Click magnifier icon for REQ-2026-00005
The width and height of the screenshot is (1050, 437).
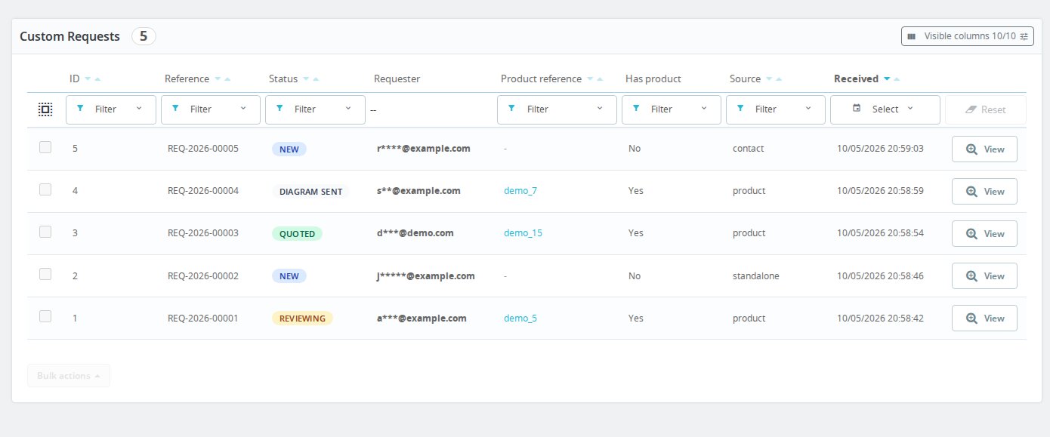coord(972,149)
